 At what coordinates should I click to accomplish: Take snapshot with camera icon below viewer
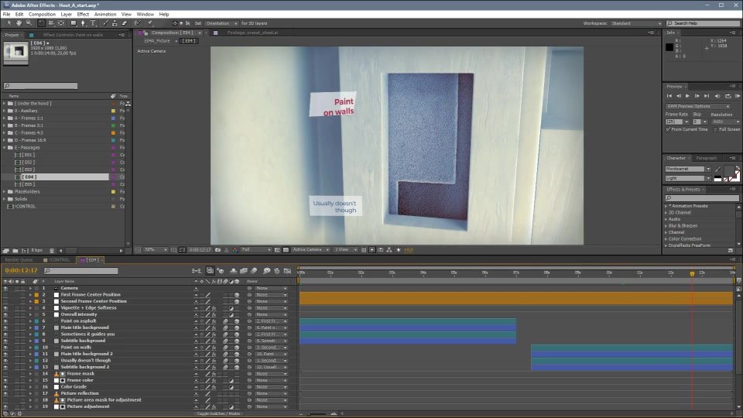pos(217,250)
